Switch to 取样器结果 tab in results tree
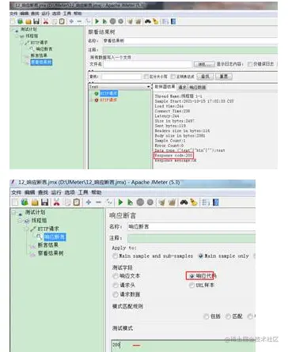 (165, 86)
